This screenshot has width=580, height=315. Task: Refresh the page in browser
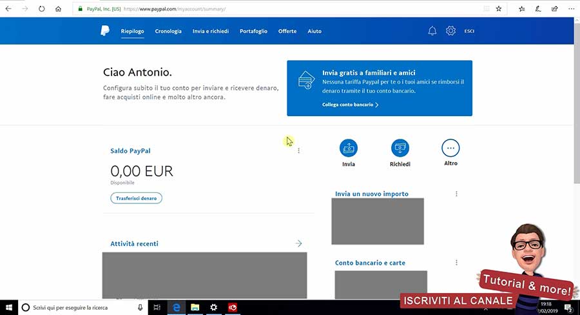pos(41,8)
